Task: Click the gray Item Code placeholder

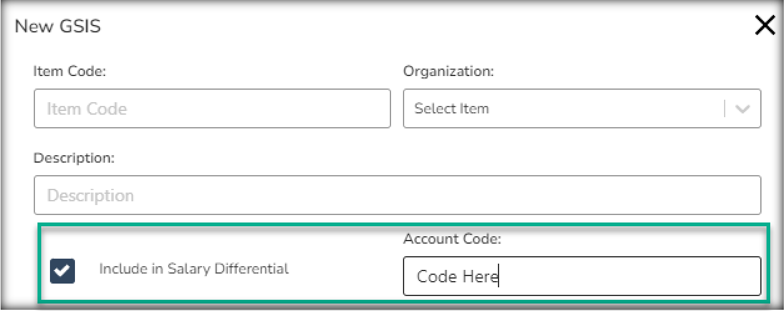Action: tap(87, 109)
